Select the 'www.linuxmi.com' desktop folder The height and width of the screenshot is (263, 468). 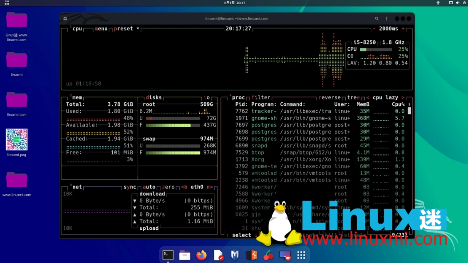[16, 184]
